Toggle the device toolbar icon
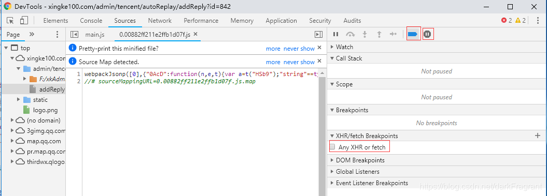Image resolution: width=547 pixels, height=196 pixels. tap(24, 21)
